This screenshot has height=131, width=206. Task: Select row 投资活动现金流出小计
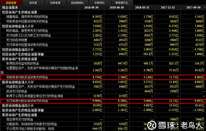pos(103,106)
